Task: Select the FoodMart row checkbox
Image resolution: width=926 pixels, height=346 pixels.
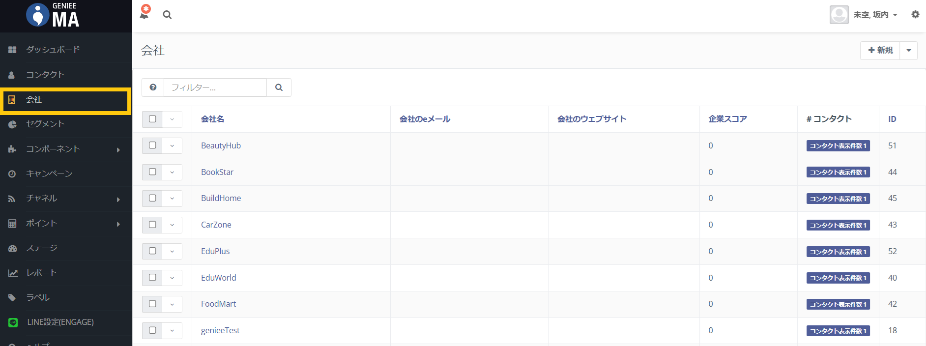Action: coord(152,304)
